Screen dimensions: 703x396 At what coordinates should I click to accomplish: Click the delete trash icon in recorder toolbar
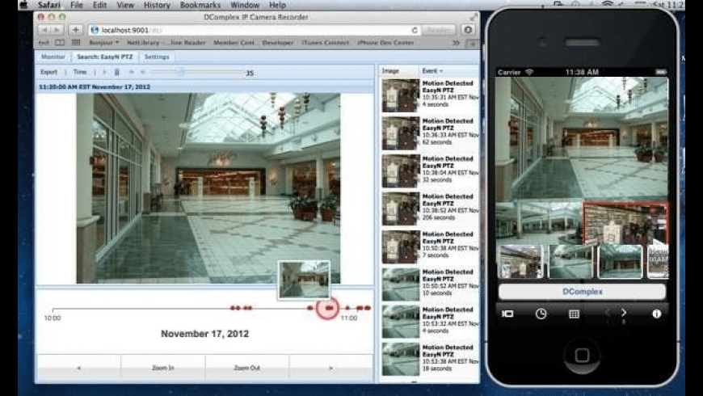click(117, 72)
